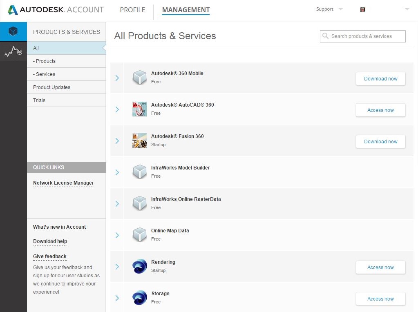Select the Services filter in sidebar
418x312 pixels.
(66, 74)
